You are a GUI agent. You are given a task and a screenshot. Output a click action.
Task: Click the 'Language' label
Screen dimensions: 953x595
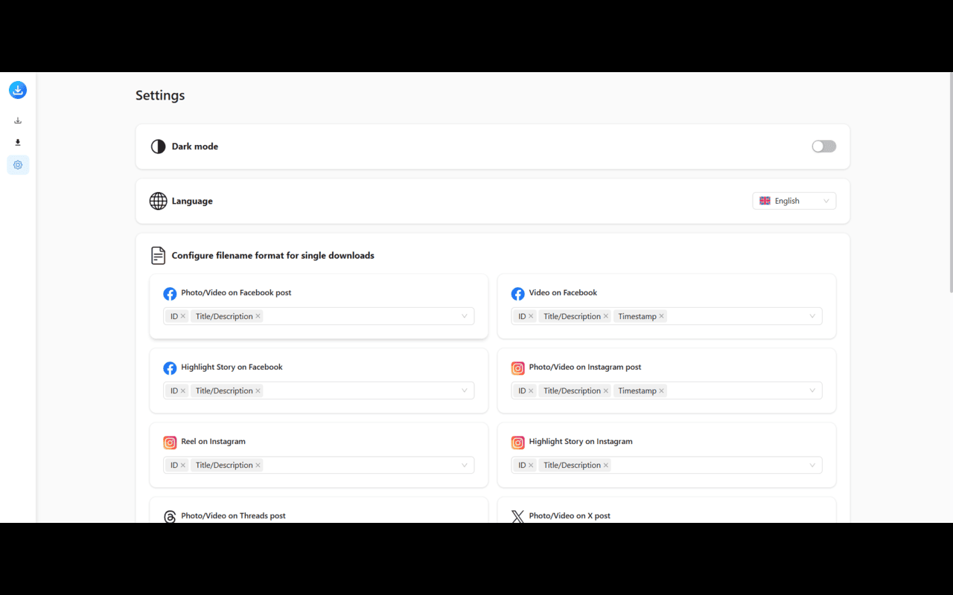point(192,201)
